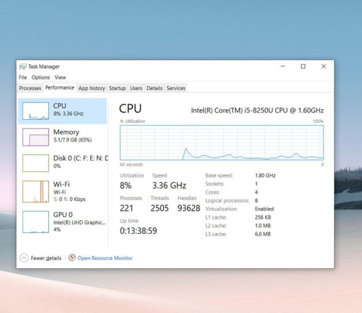
Task: Minimize the Task Manager window
Action: (x=283, y=66)
